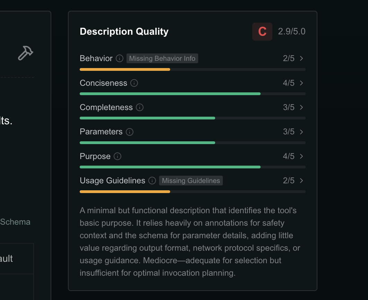Click the green Conciseness progress bar
The image size is (368, 300).
click(x=170, y=94)
